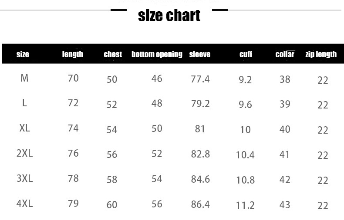Select the XL size row label
The height and width of the screenshot is (220, 344).
24,128
